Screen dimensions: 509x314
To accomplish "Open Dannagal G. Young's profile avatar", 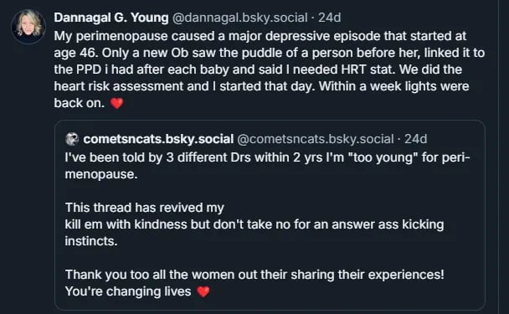I will (28, 26).
